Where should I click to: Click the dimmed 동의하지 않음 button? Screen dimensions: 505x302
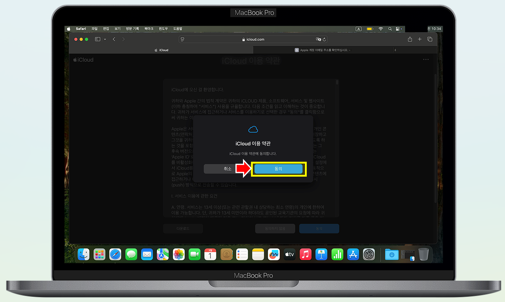(275, 228)
